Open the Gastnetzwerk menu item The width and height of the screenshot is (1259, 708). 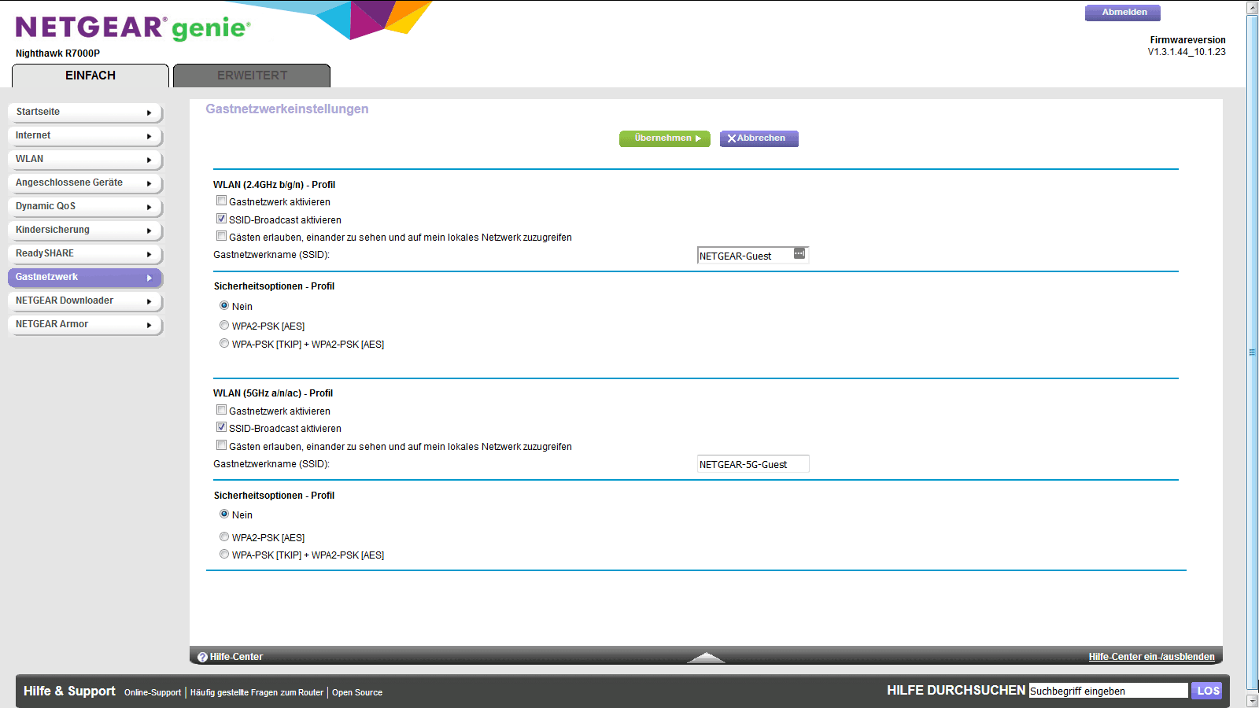(x=85, y=278)
